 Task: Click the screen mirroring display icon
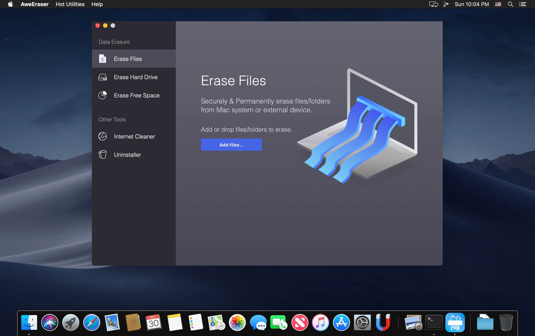coord(433,4)
